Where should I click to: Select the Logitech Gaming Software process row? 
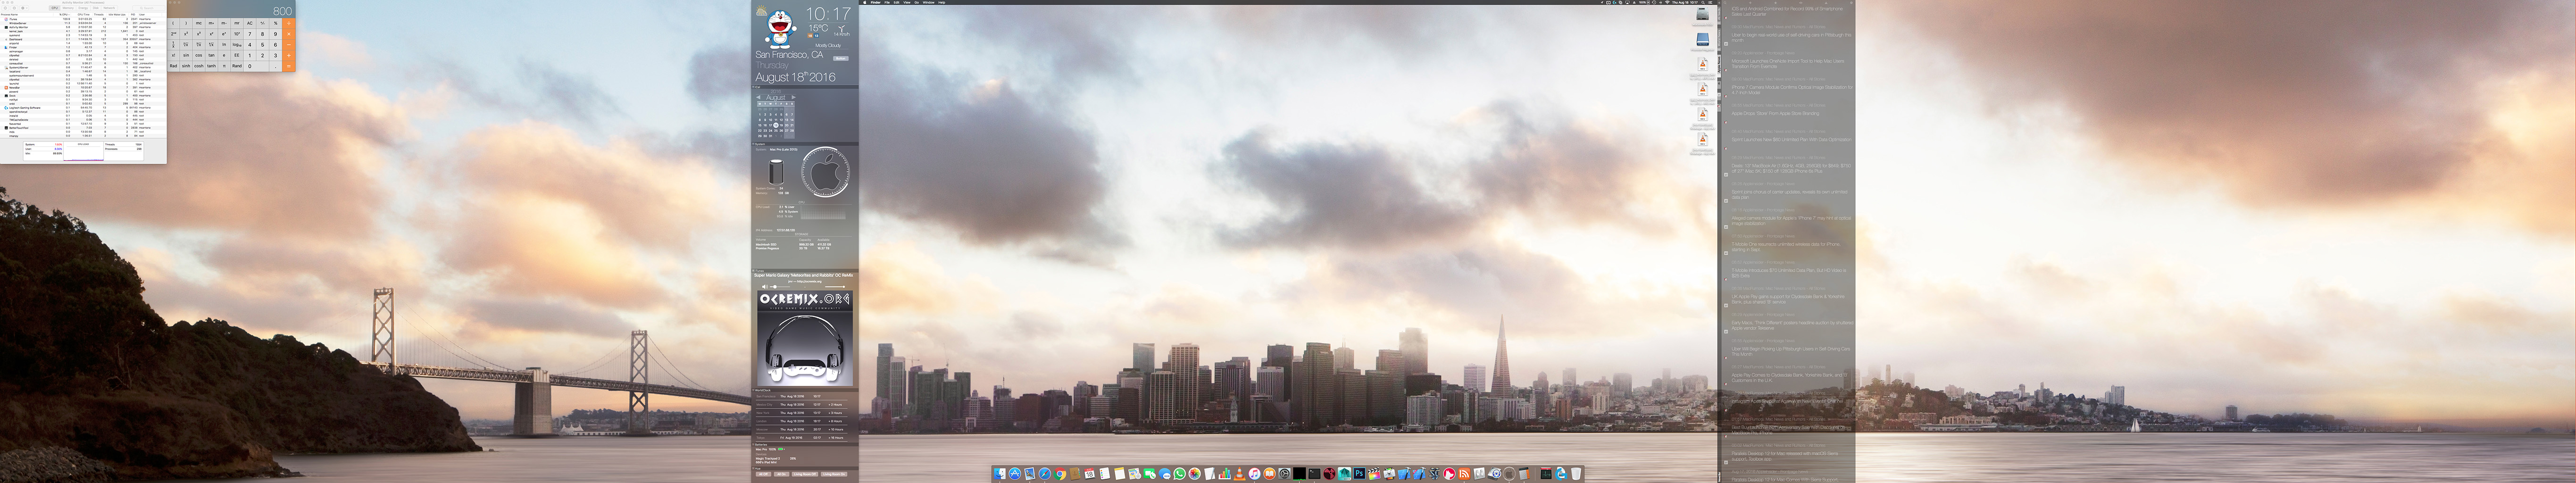[84, 108]
